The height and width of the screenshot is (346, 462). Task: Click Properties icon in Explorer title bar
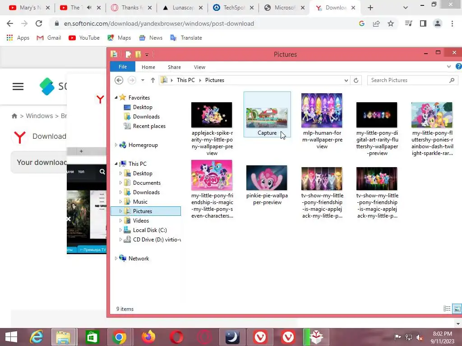(128, 54)
